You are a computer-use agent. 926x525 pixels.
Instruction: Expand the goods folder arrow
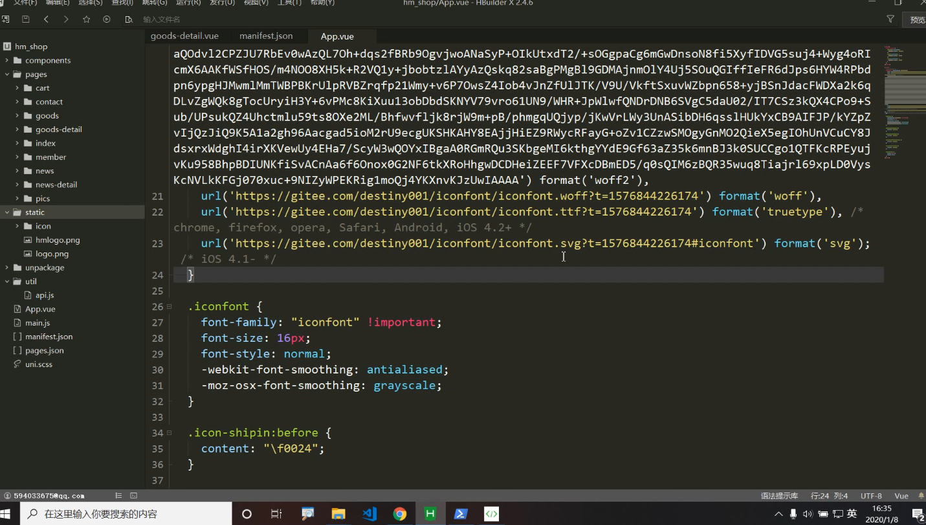point(17,116)
